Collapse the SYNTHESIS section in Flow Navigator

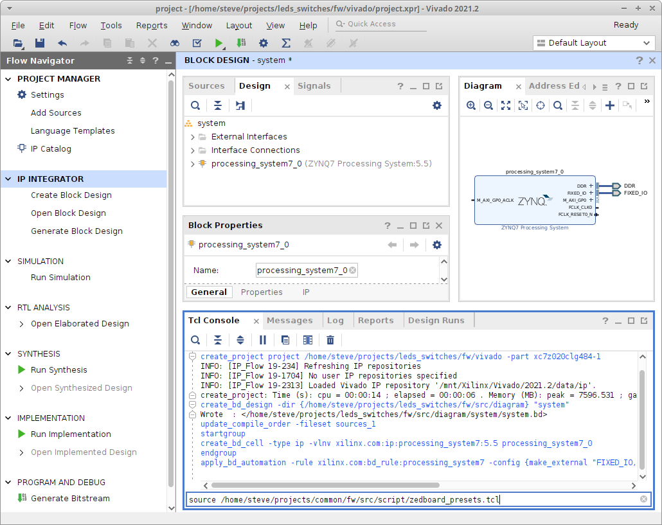(8, 353)
